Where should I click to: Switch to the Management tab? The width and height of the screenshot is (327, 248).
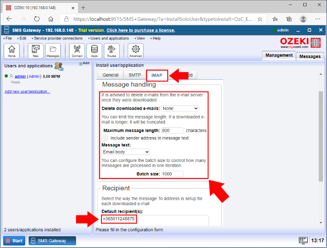[279, 55]
